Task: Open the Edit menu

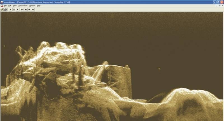Action: click(10, 6)
